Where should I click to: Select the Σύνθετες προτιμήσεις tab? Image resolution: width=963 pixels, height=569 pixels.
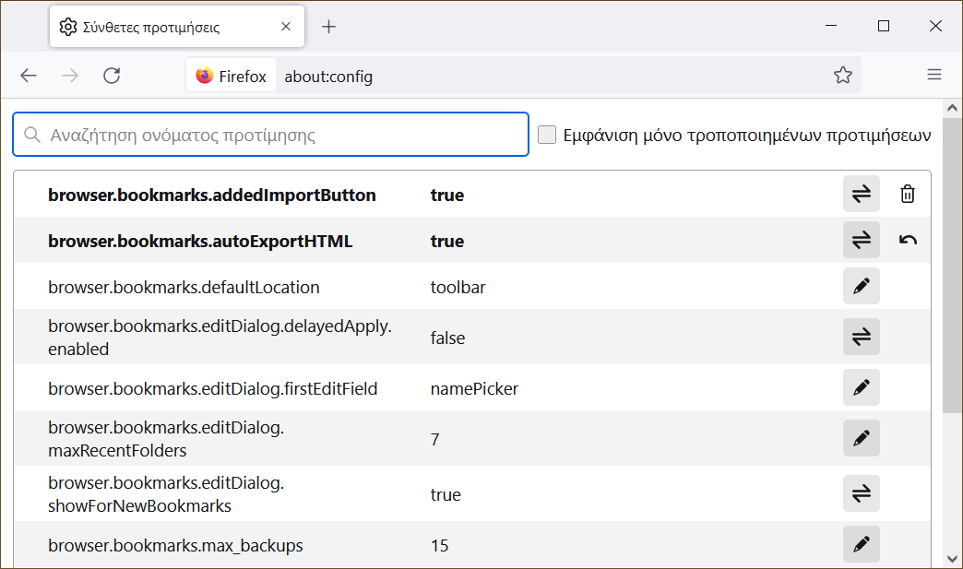(x=177, y=27)
